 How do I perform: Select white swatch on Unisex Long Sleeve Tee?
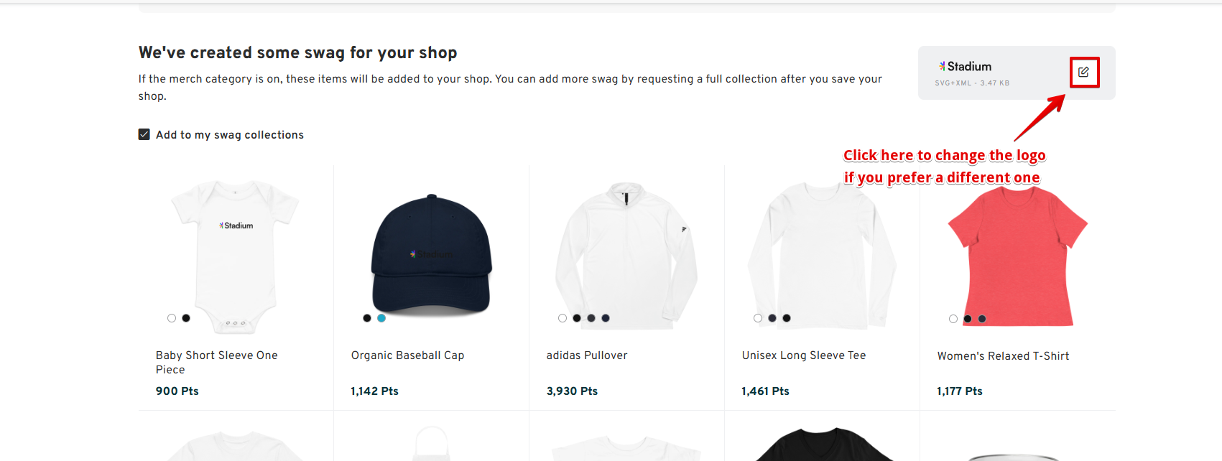tap(758, 318)
